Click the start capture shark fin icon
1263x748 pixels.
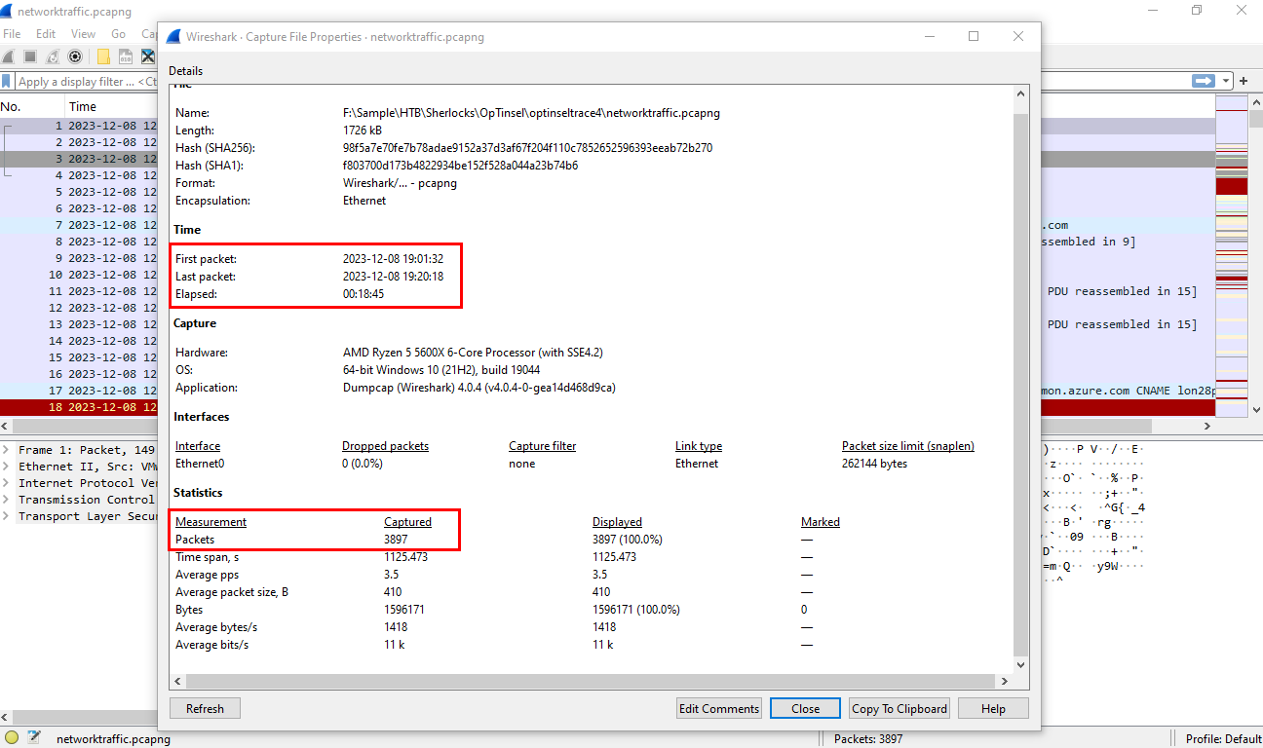pos(9,56)
